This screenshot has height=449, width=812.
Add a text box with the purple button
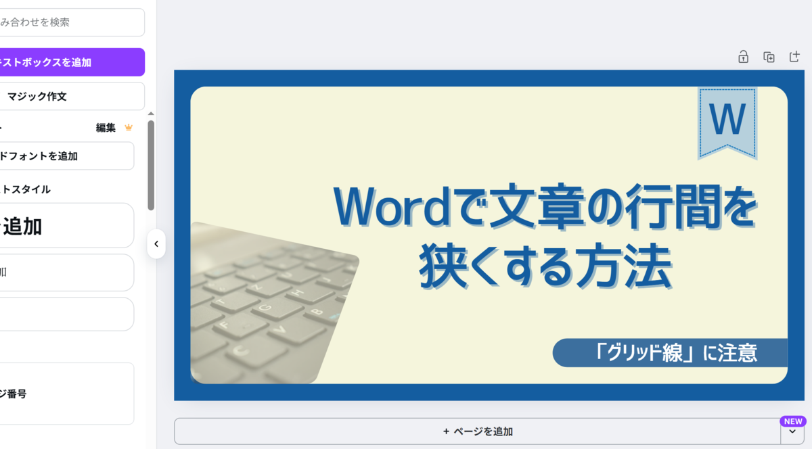click(71, 62)
